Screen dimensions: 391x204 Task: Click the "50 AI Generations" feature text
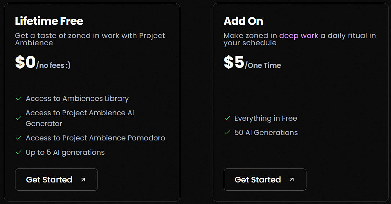(x=266, y=133)
